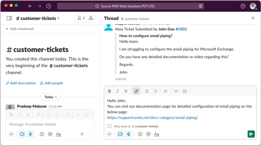Apply inline code in thread reply
Image resolution: width=261 pixels, height=146 pixels.
pos(176,91)
